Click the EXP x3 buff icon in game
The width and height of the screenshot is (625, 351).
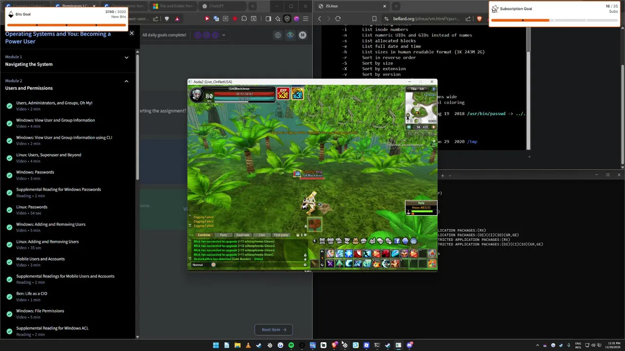[x=283, y=94]
